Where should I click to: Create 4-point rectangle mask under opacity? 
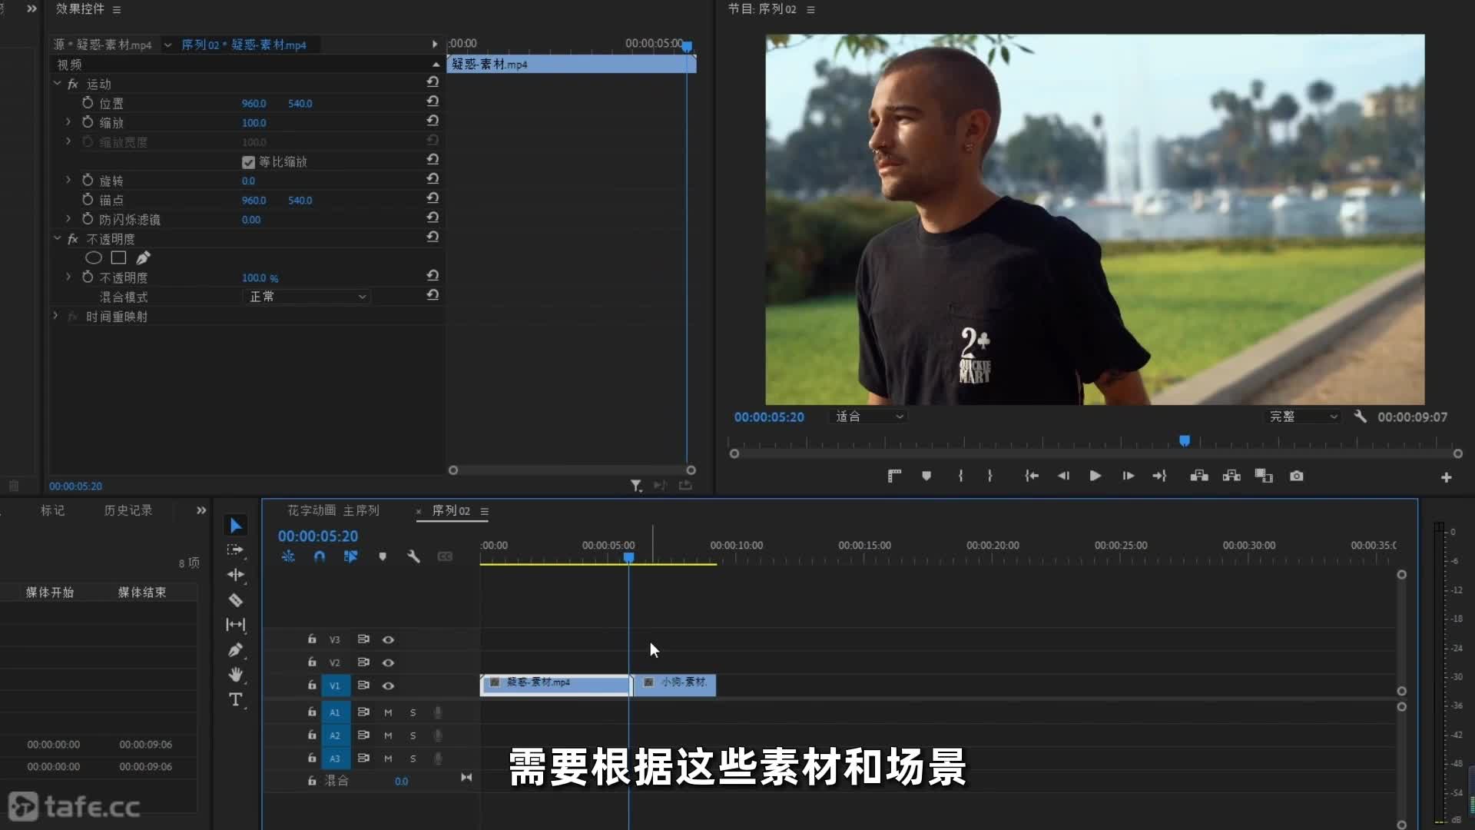(x=118, y=258)
